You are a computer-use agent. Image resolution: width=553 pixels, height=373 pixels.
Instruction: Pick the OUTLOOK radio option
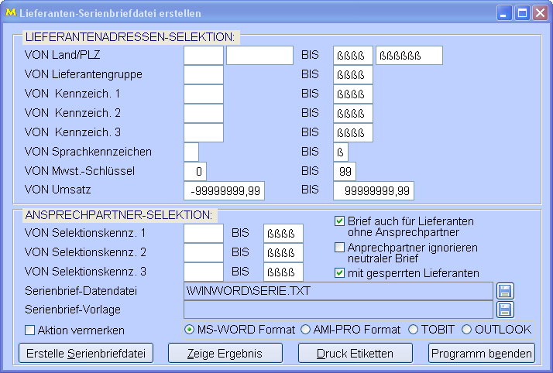pos(467,330)
